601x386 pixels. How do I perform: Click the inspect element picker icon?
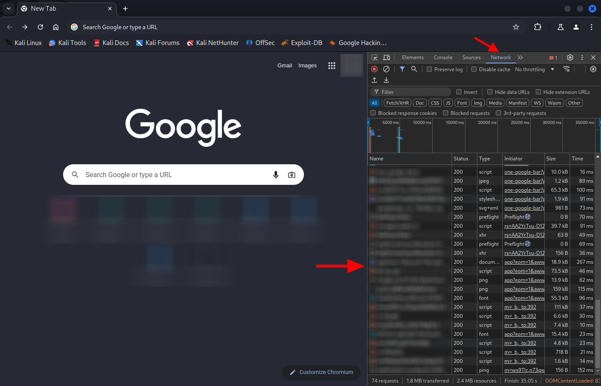click(x=374, y=57)
